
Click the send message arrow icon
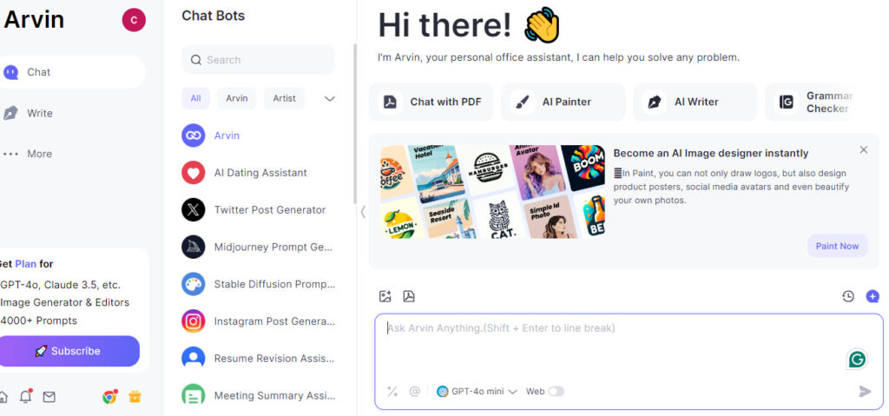click(x=865, y=391)
